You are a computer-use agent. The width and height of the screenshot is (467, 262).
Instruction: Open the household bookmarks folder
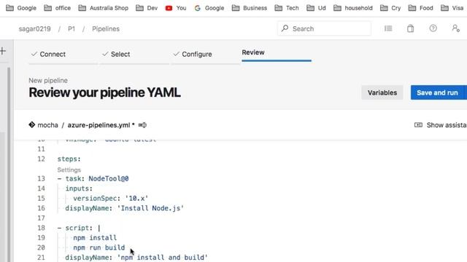[x=353, y=8]
